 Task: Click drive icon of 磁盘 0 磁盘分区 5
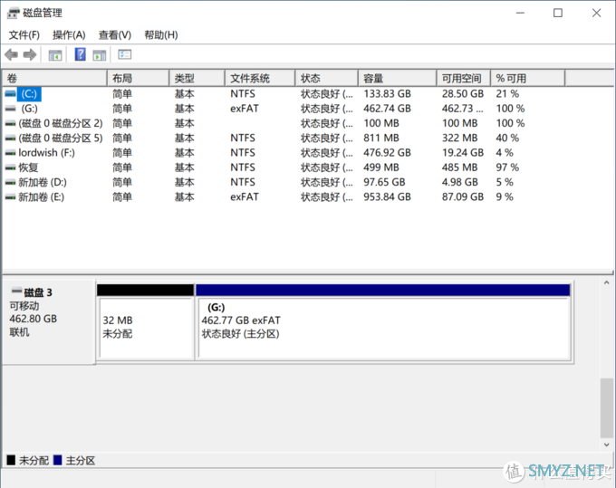[x=11, y=139]
